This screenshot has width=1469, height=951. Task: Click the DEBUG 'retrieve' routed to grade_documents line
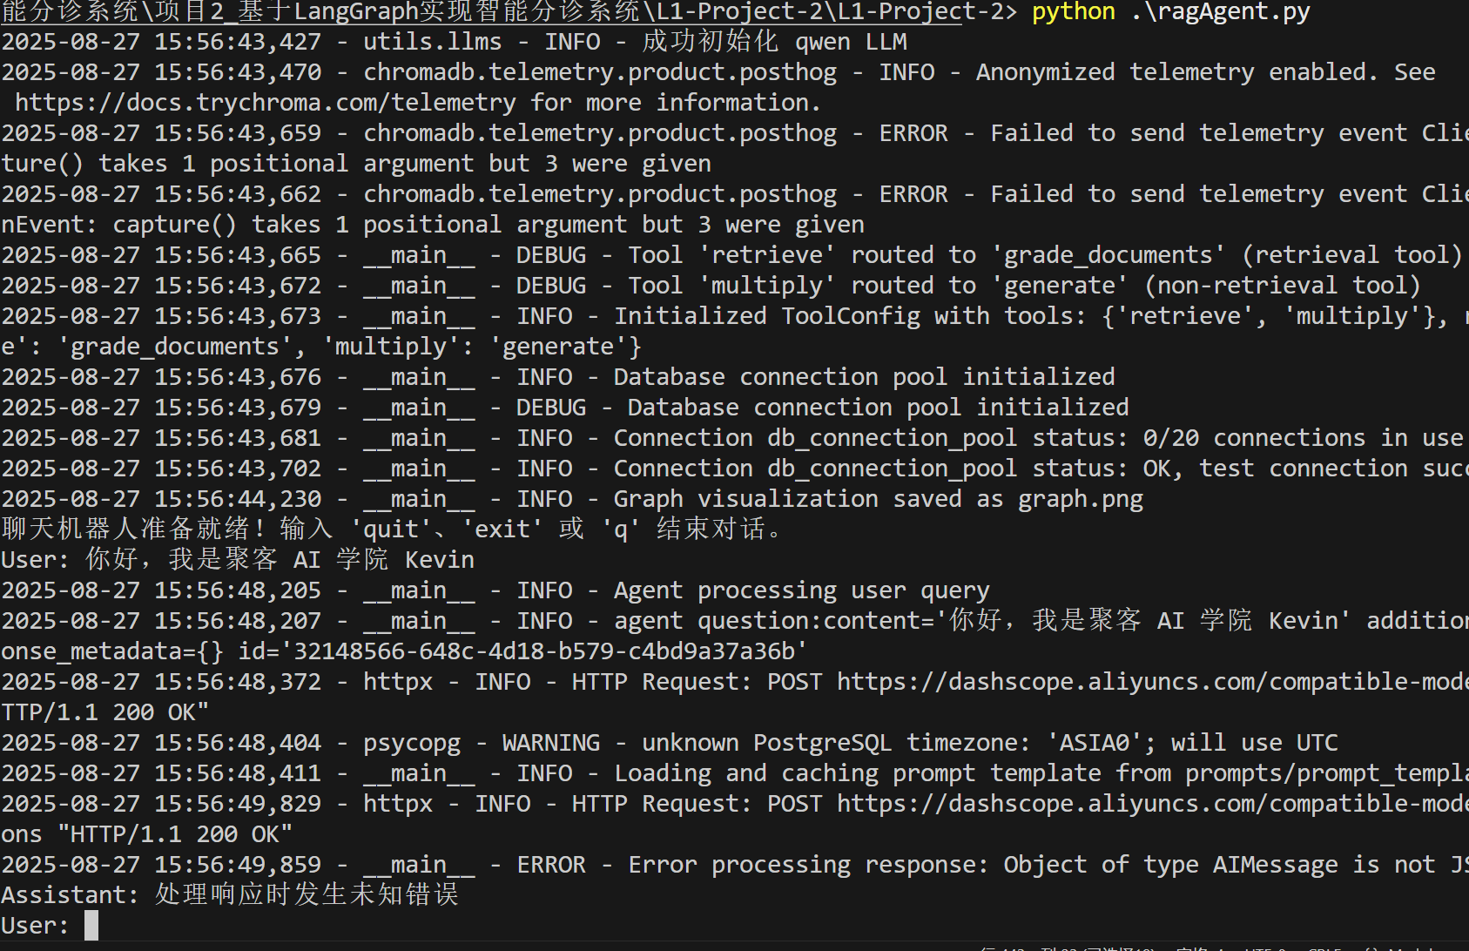(x=731, y=255)
